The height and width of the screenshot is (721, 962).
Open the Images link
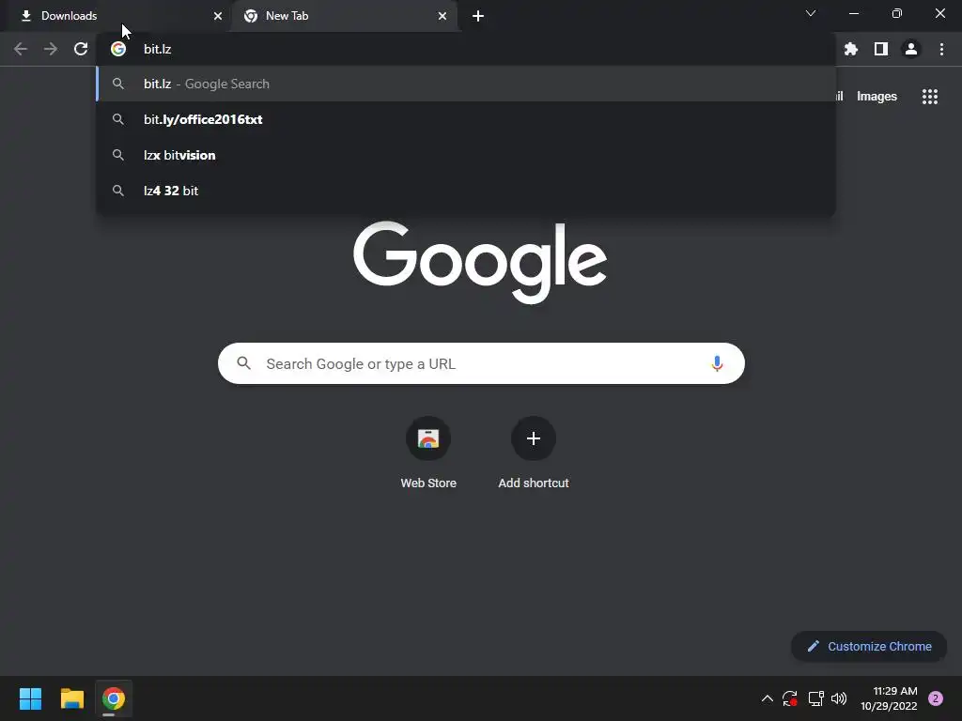877,97
